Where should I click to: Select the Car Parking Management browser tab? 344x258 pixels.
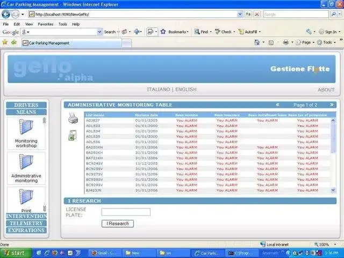(x=71, y=43)
